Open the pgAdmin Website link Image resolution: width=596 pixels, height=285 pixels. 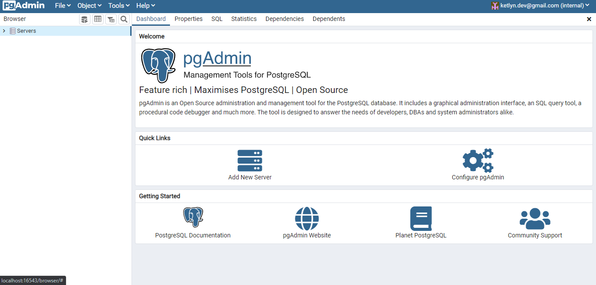307,235
